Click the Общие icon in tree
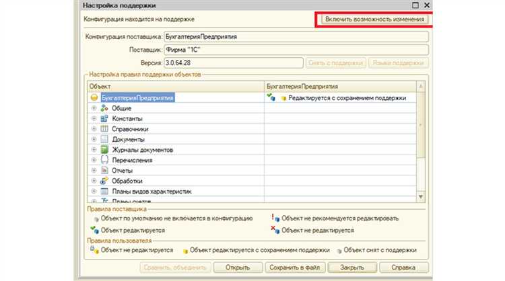This screenshot has height=281, width=505. [x=104, y=108]
